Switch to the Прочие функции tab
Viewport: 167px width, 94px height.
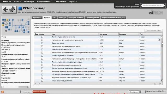click(92, 17)
